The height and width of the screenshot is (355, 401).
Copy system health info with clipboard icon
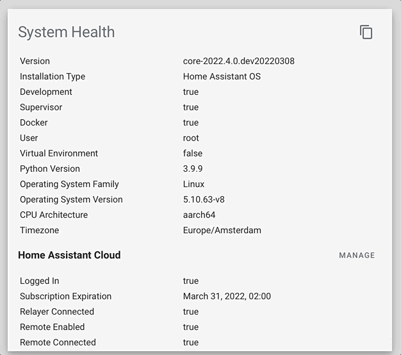pos(366,32)
